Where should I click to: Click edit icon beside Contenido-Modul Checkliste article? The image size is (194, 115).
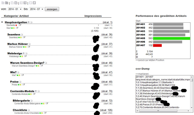(x=45, y=113)
